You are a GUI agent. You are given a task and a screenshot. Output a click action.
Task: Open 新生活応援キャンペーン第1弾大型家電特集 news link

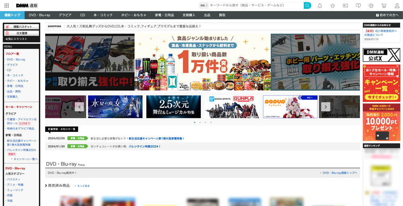(x=157, y=138)
